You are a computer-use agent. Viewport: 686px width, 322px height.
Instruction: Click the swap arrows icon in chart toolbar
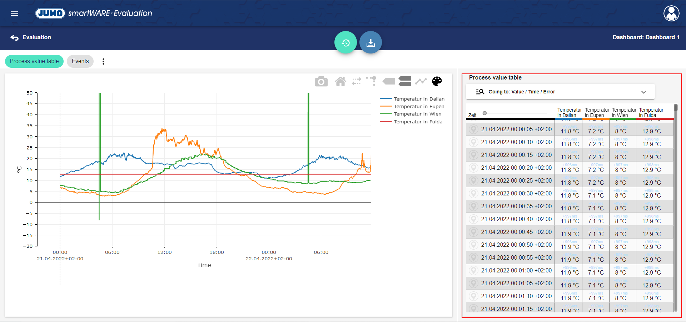click(x=356, y=82)
